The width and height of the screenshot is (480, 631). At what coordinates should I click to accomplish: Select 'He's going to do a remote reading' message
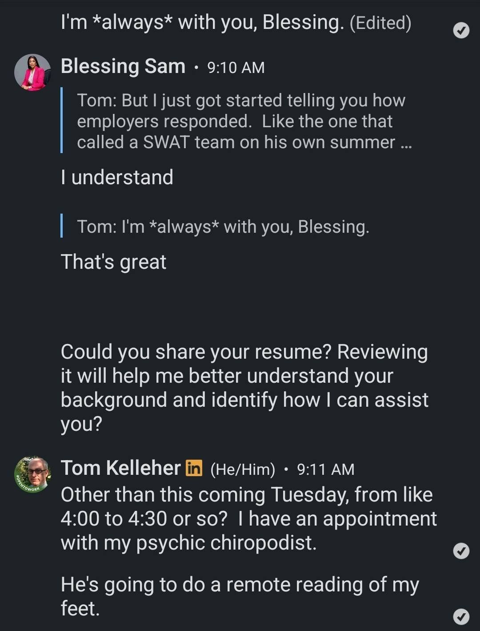(240, 596)
